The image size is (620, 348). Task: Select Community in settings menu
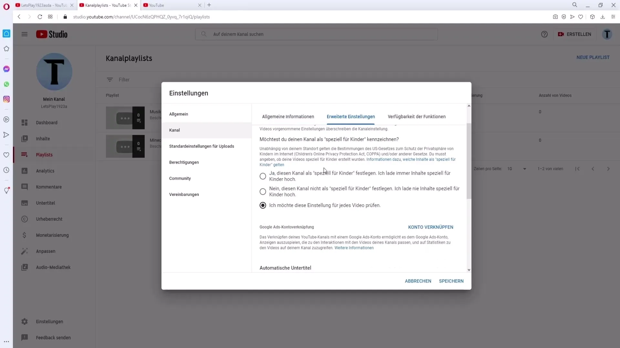(207, 179)
